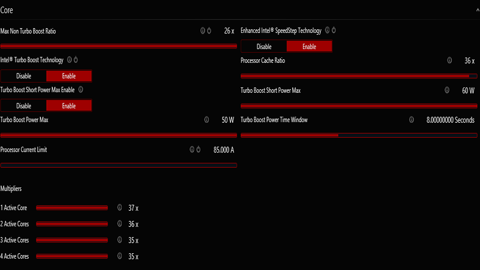Collapse the Core section with the top-right chevron

click(478, 10)
